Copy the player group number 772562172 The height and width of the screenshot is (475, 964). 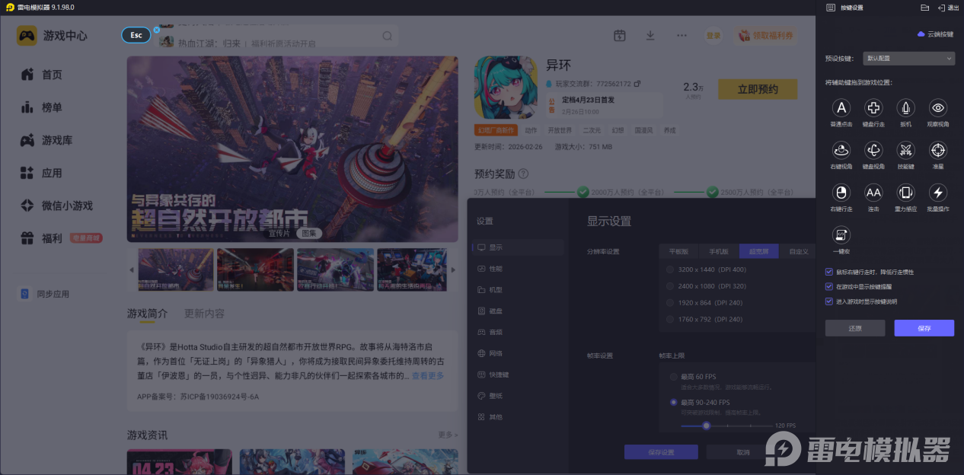pyautogui.click(x=637, y=84)
